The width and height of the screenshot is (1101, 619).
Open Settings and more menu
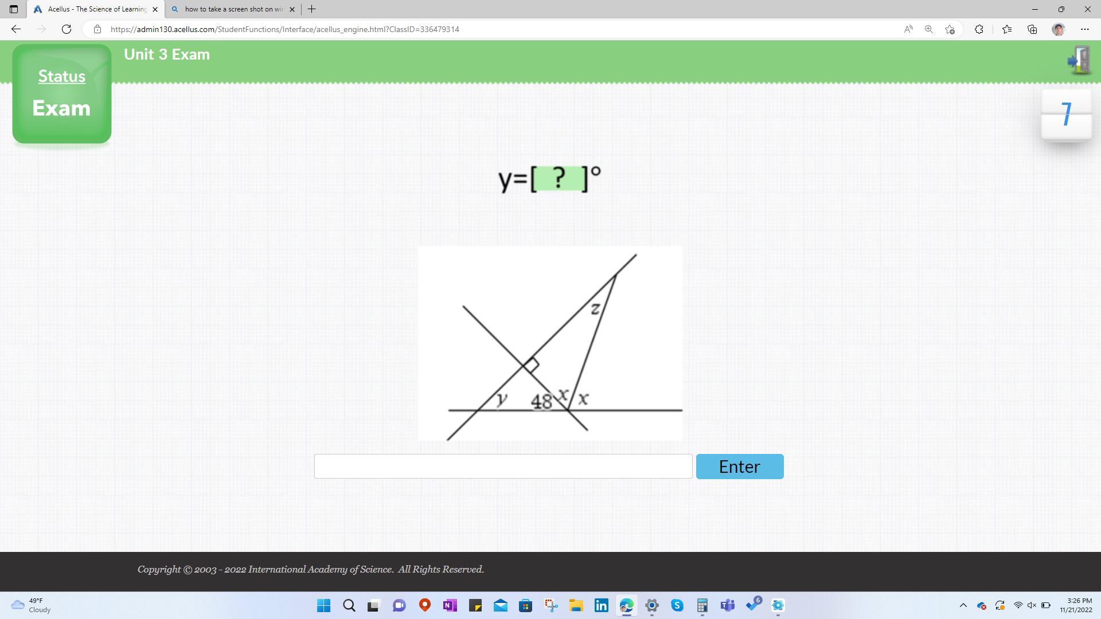coord(1084,29)
